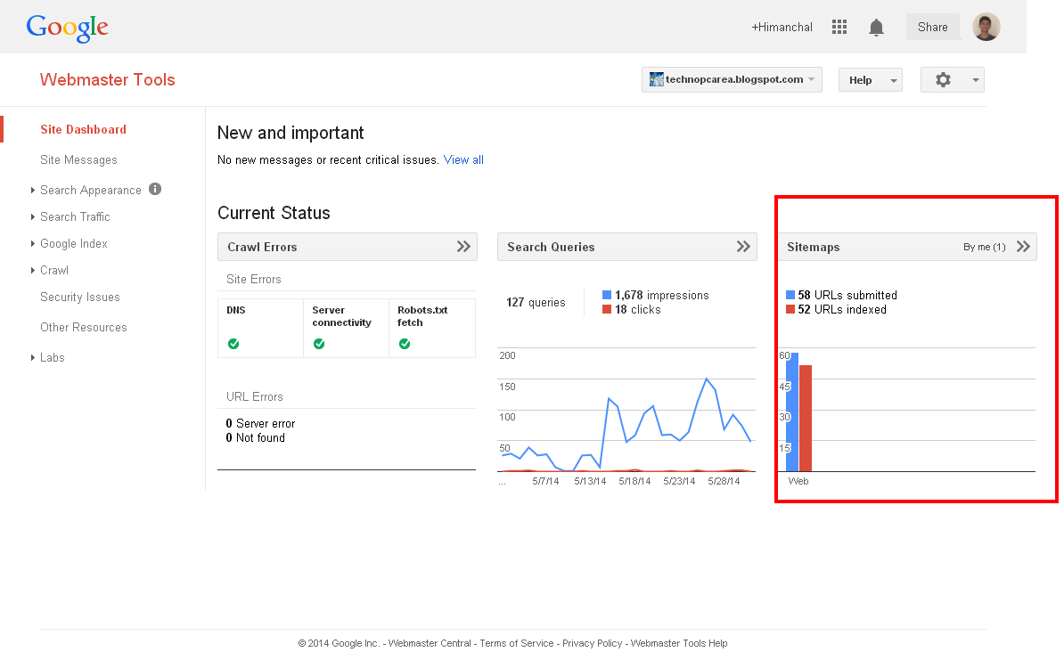
Task: Open Crawl Errors double-arrow icon
Action: pyautogui.click(x=463, y=247)
